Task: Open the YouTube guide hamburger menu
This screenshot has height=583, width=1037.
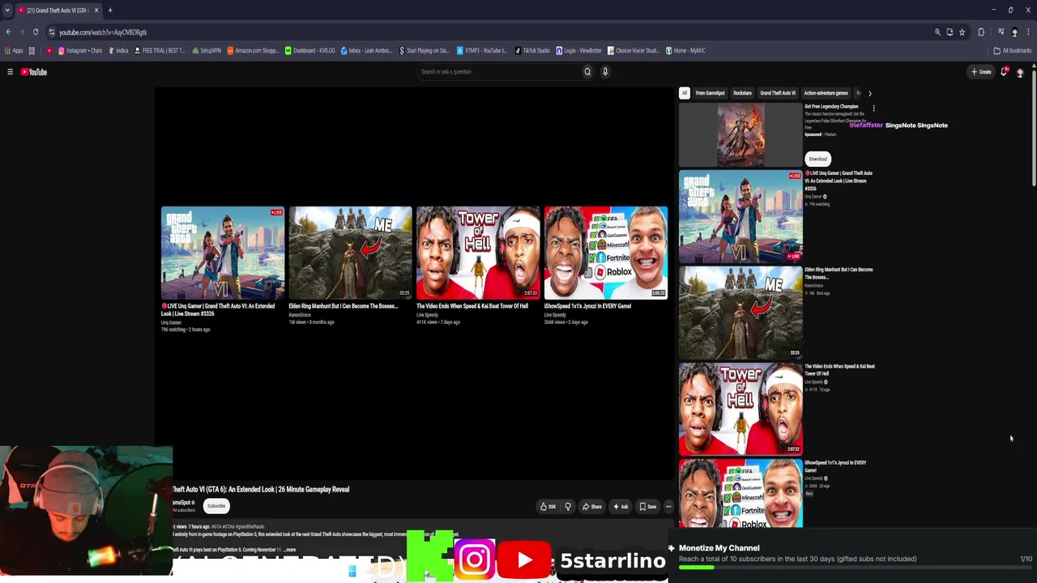Action: (x=10, y=72)
